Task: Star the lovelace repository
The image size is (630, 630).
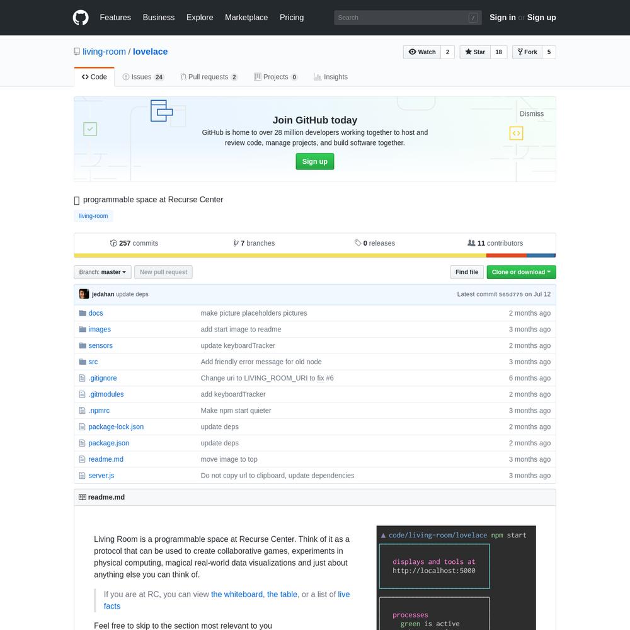Action: point(475,52)
